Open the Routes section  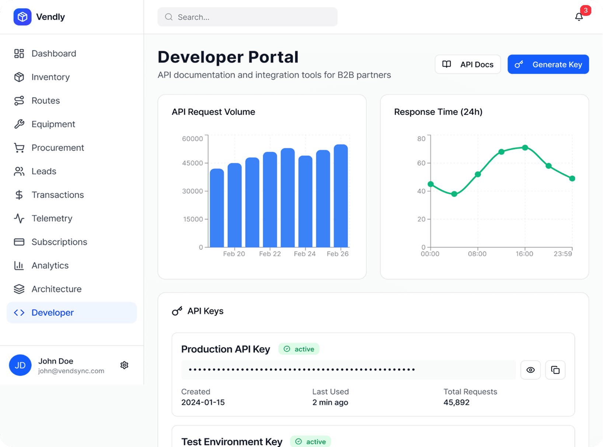(x=45, y=101)
